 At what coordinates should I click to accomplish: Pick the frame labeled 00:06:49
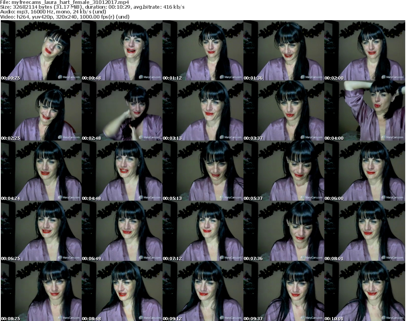tap(122, 231)
